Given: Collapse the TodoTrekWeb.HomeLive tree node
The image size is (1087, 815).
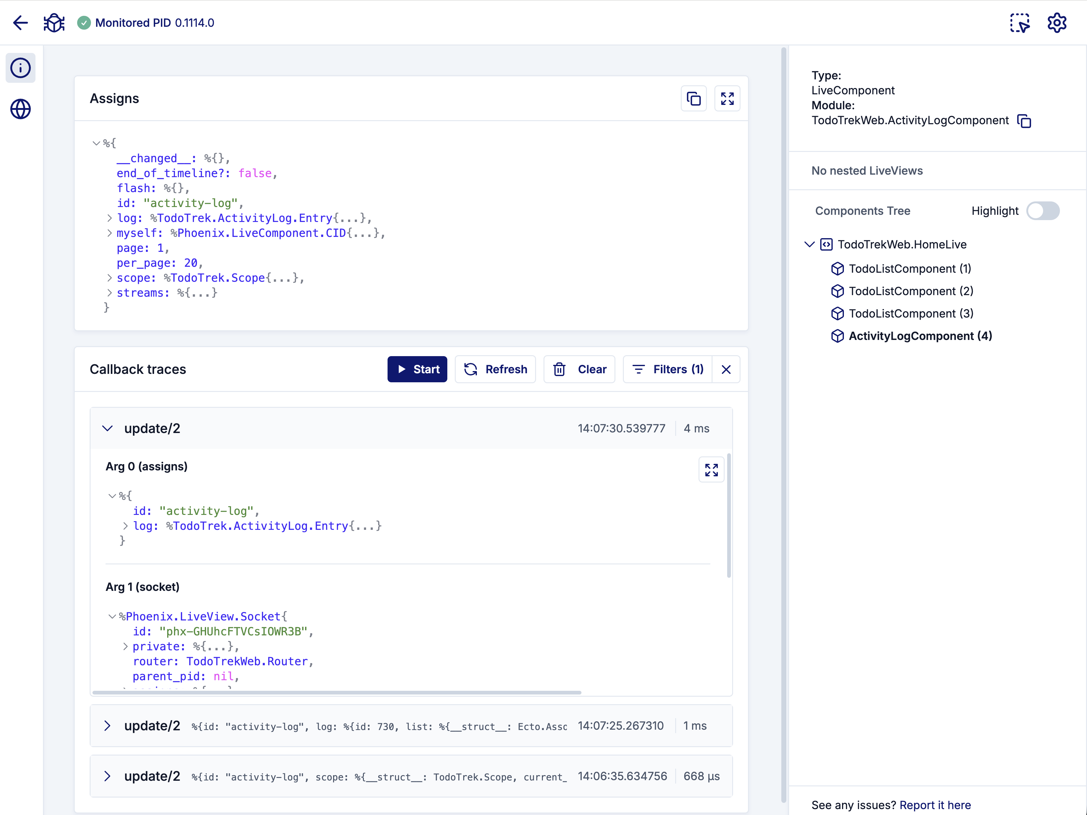Looking at the screenshot, I should tap(809, 244).
